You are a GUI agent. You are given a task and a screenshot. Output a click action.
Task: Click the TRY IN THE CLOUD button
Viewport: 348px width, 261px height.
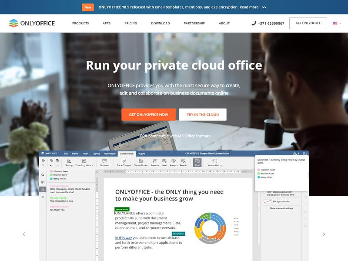[x=203, y=114]
